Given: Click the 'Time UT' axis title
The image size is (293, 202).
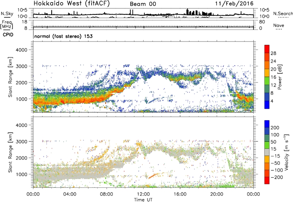Looking at the screenshot, I should 143,200.
